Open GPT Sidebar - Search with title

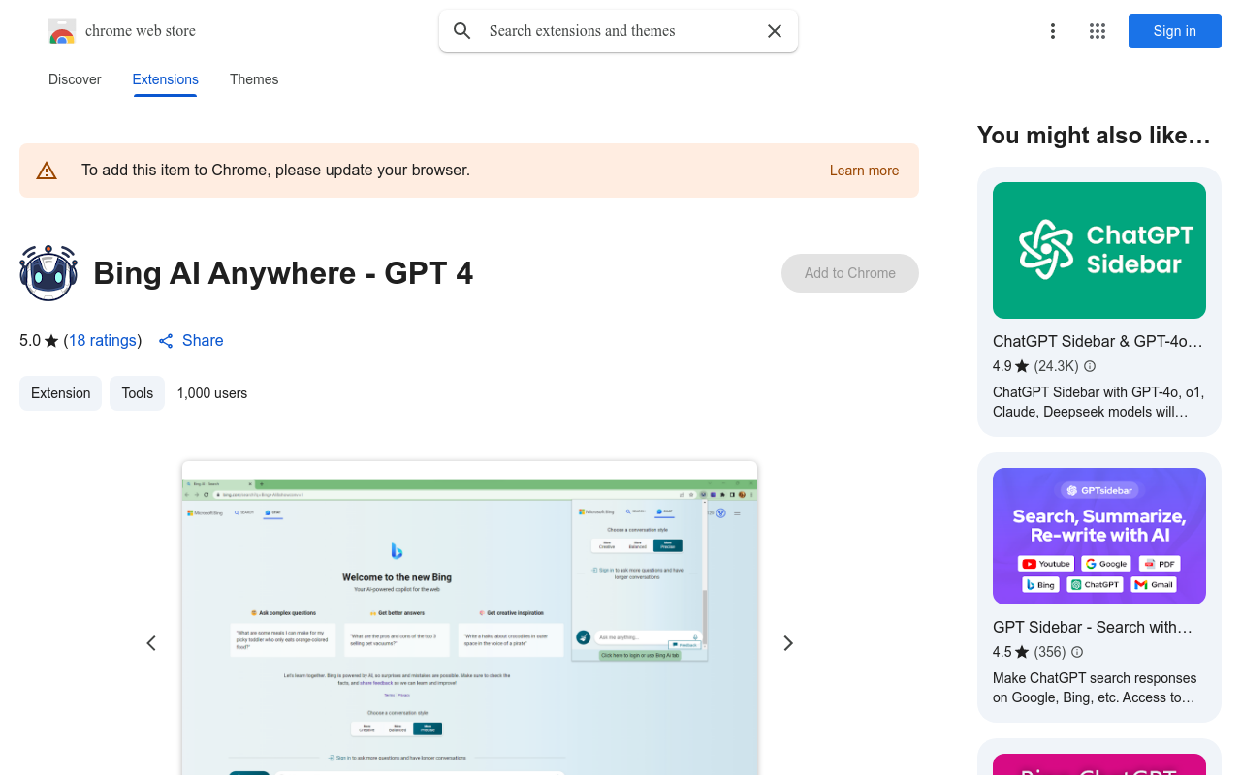pyautogui.click(x=1093, y=627)
